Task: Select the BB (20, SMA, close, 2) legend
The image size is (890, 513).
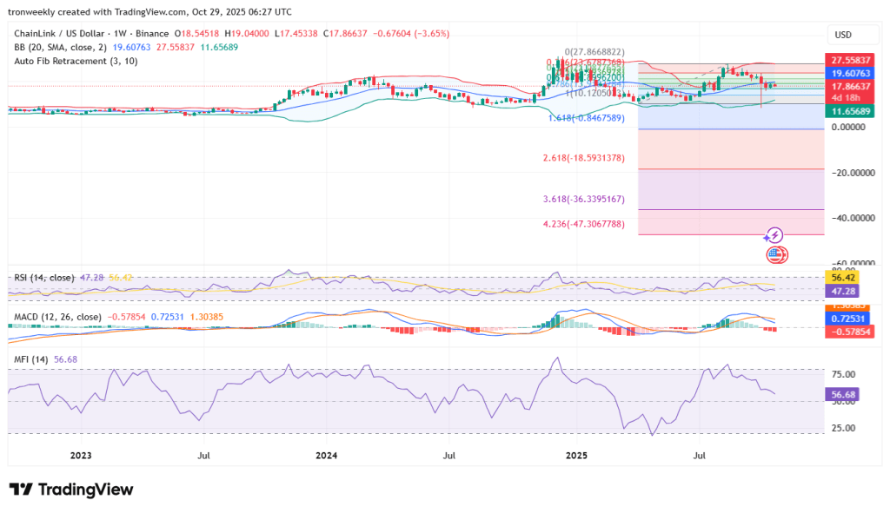Action: [60, 47]
